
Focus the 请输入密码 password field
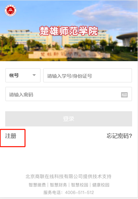[x=69, y=94]
